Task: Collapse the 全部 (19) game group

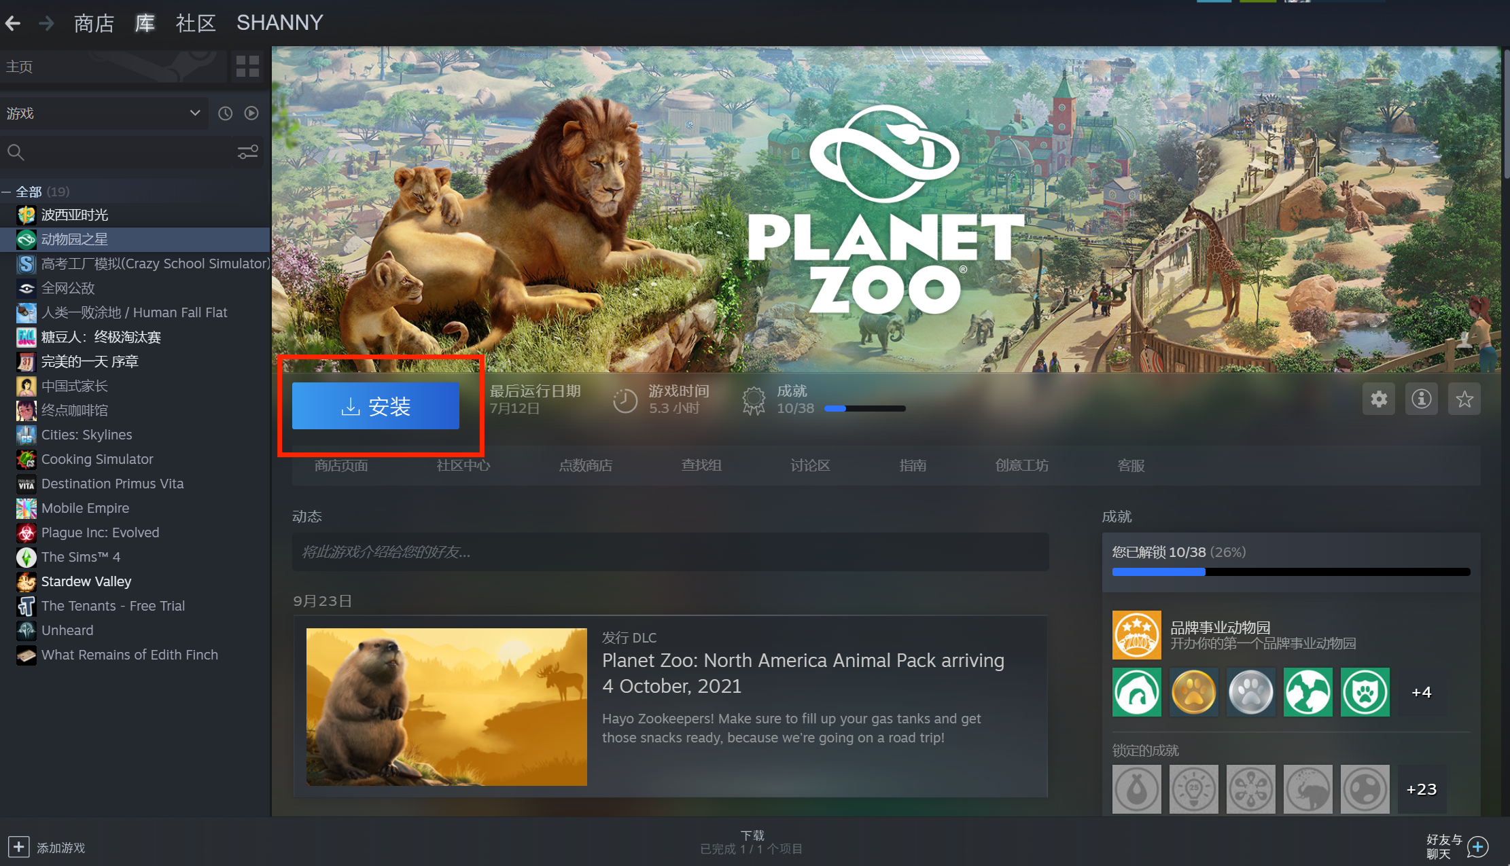Action: pos(6,192)
